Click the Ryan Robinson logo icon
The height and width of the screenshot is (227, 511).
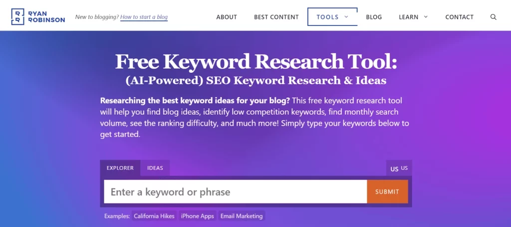click(17, 16)
